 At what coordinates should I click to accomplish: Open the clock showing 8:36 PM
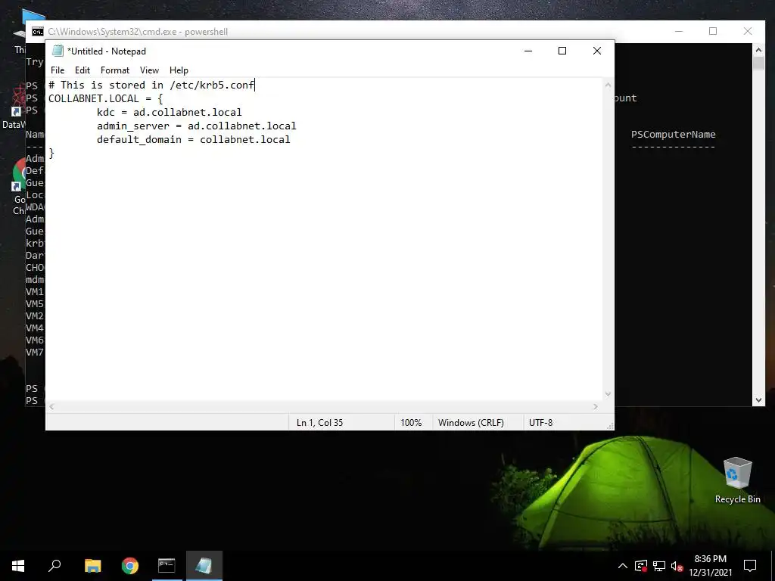[710, 566]
